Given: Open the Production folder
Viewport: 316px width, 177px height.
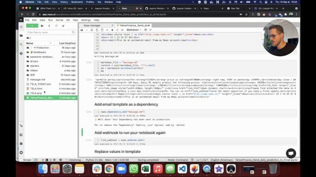Looking at the screenshot, I should click(51, 48).
